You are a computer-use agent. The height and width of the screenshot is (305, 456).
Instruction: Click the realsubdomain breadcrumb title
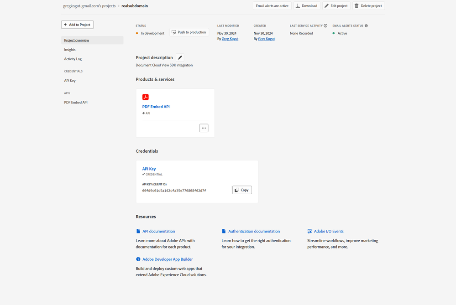[135, 6]
